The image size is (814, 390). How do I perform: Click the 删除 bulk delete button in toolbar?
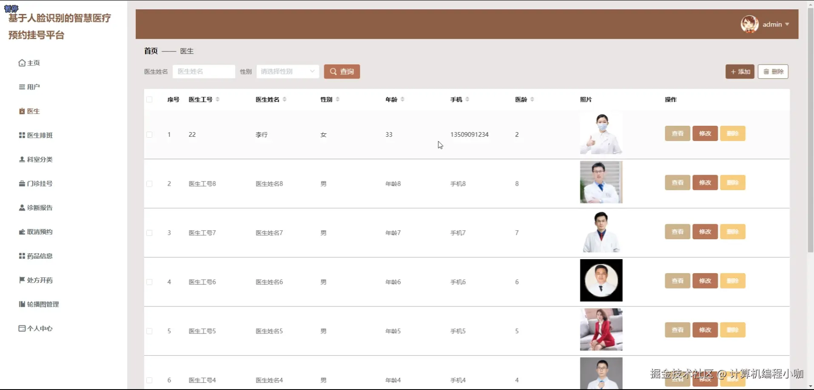pos(773,72)
